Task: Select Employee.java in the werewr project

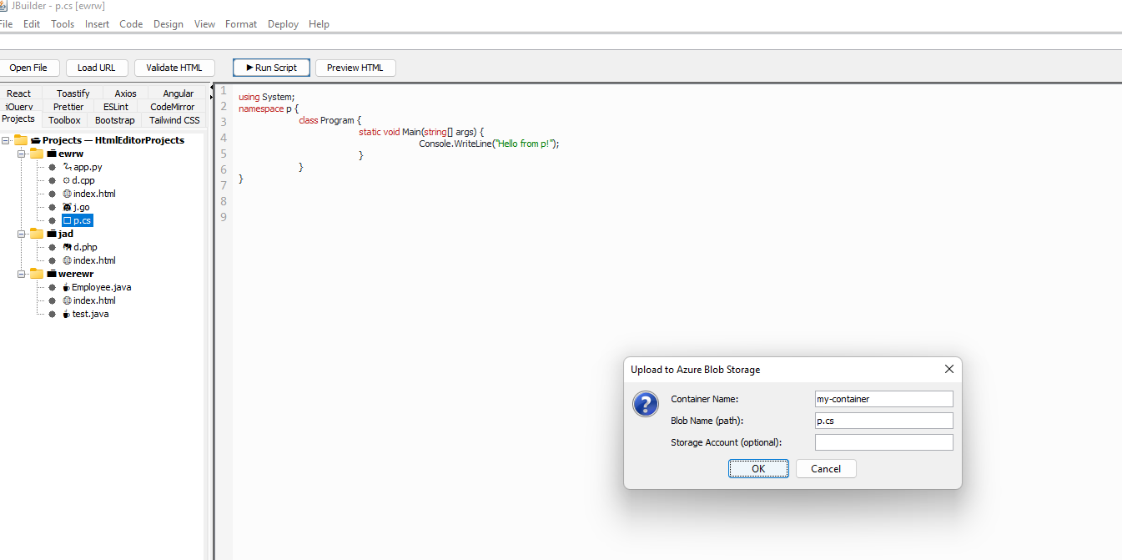Action: [97, 287]
